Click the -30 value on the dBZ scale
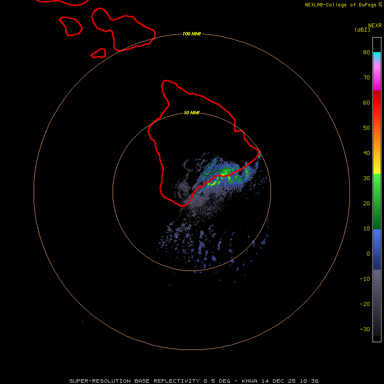 pos(365,329)
